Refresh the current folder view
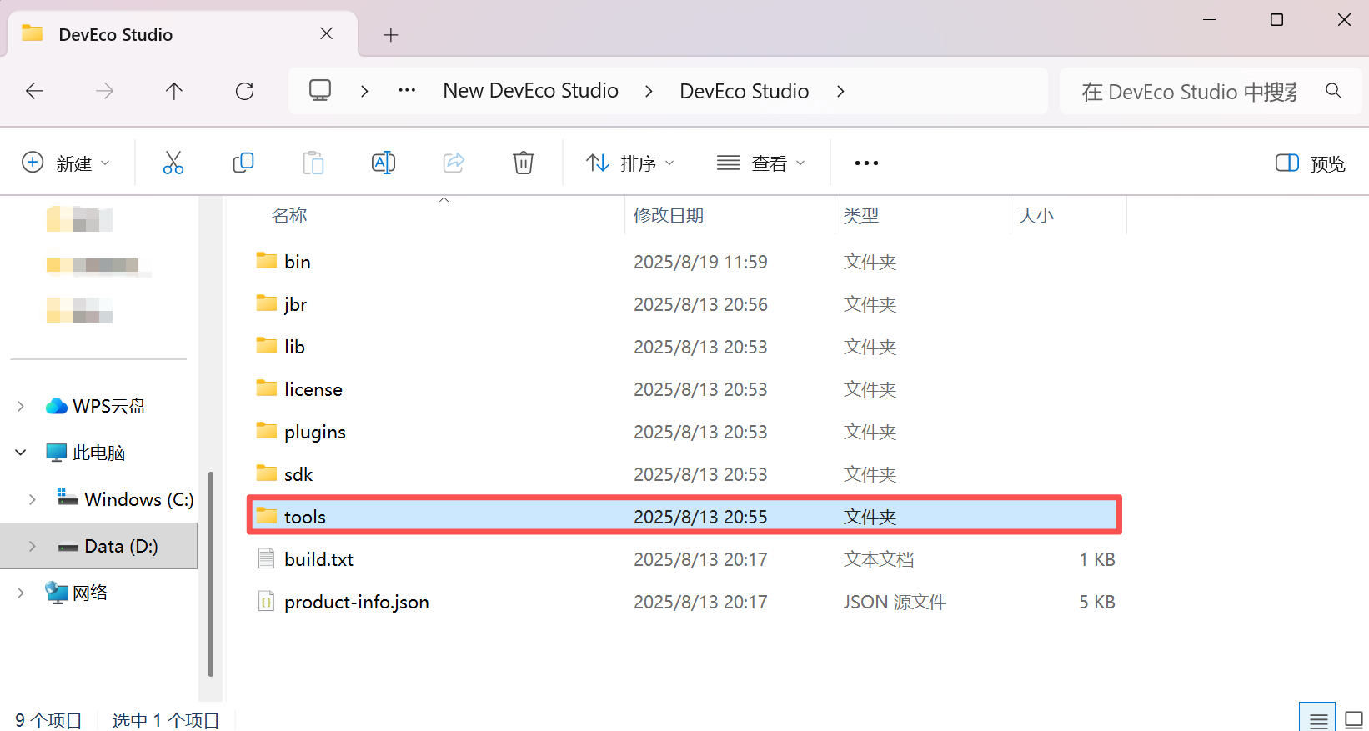 click(x=244, y=91)
